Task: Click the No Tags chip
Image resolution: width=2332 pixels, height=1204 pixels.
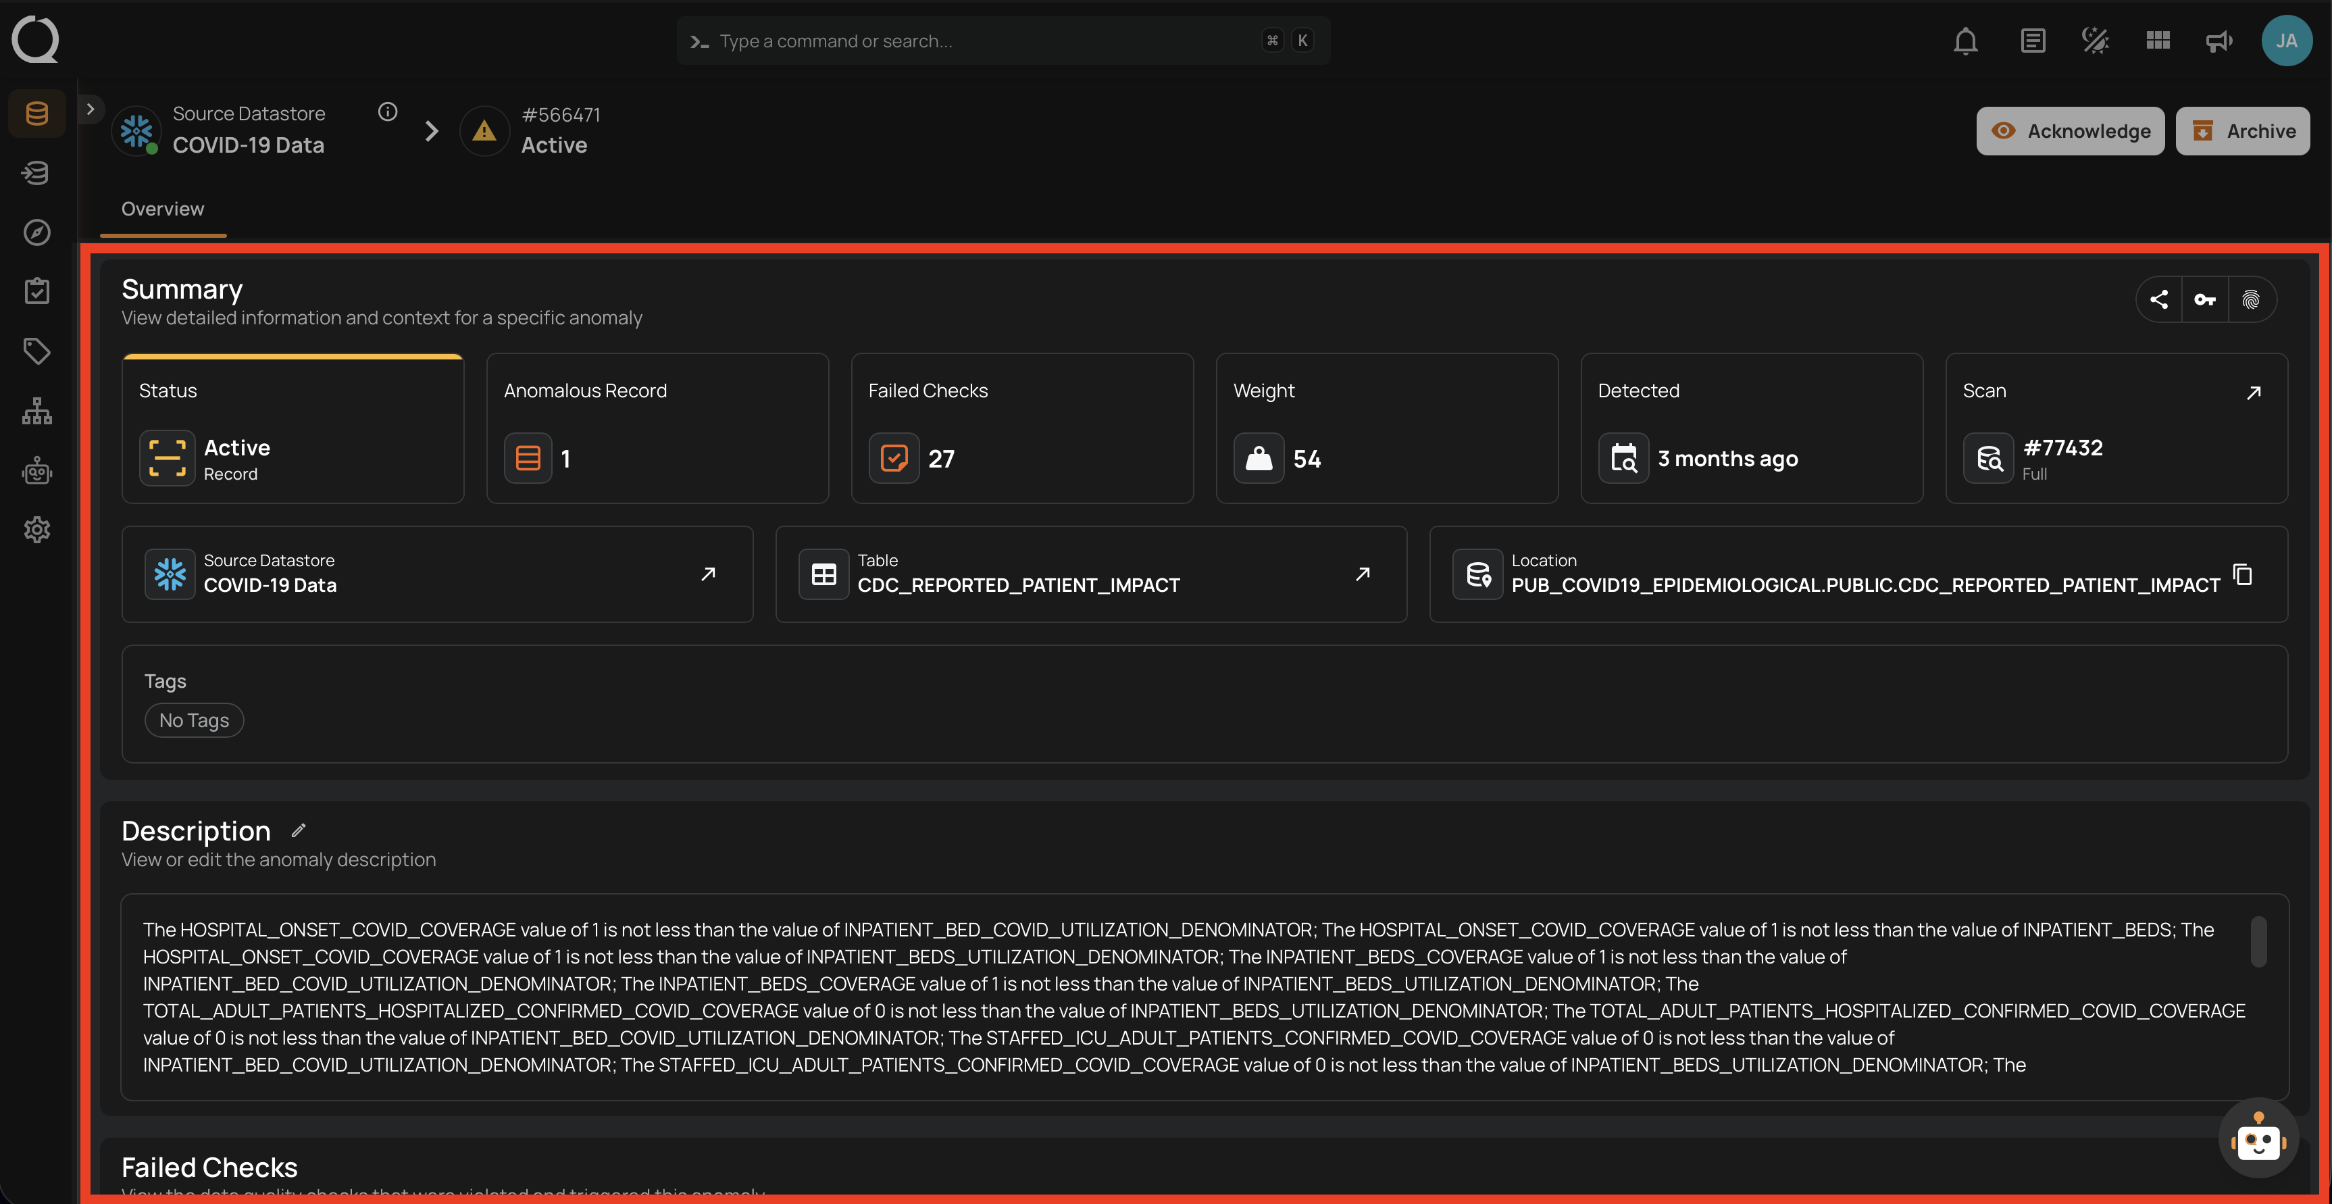Action: tap(194, 721)
